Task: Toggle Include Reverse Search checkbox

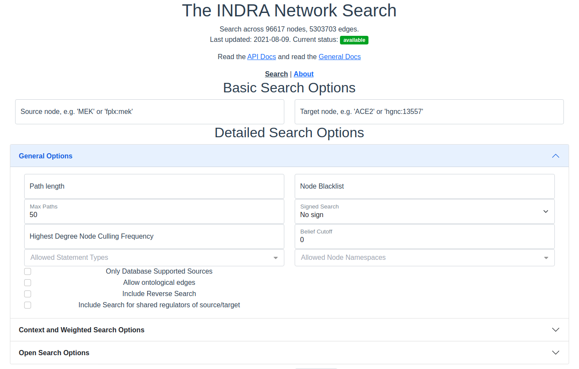Action: [x=28, y=294]
